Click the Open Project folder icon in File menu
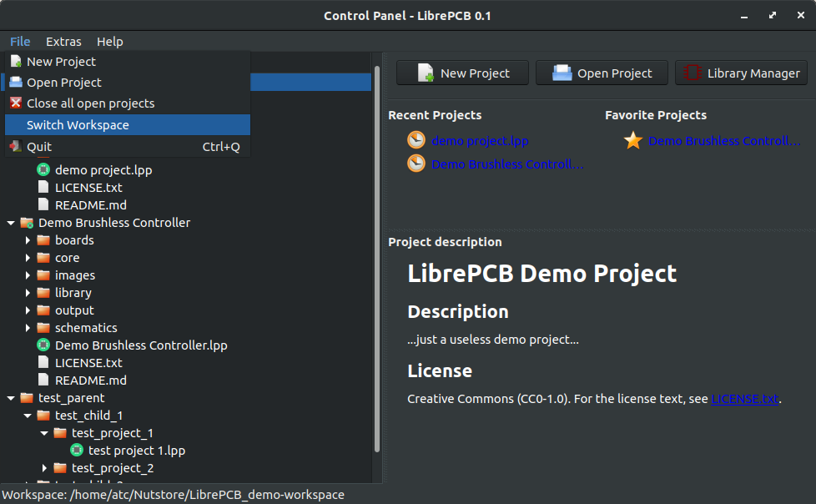This screenshot has height=504, width=816. pyautogui.click(x=16, y=83)
